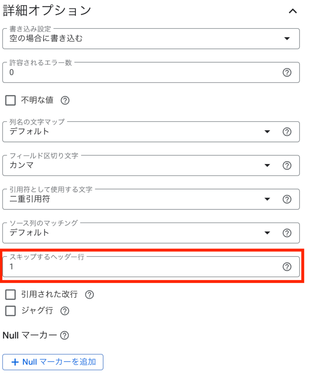
Task: Collapse the 詳細オプション section
Action: (x=293, y=11)
